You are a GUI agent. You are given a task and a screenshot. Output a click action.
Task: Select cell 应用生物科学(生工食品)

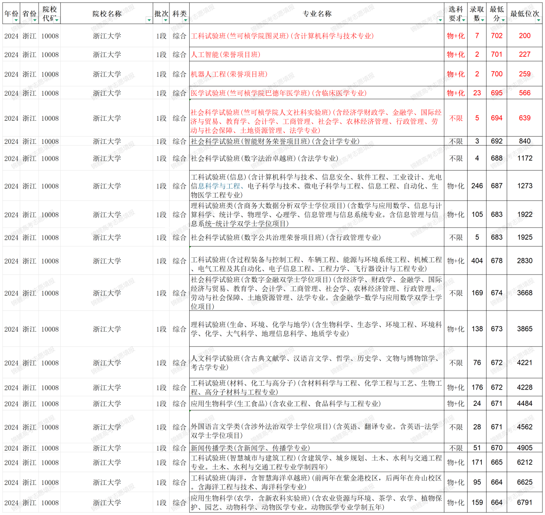[x=317, y=404]
